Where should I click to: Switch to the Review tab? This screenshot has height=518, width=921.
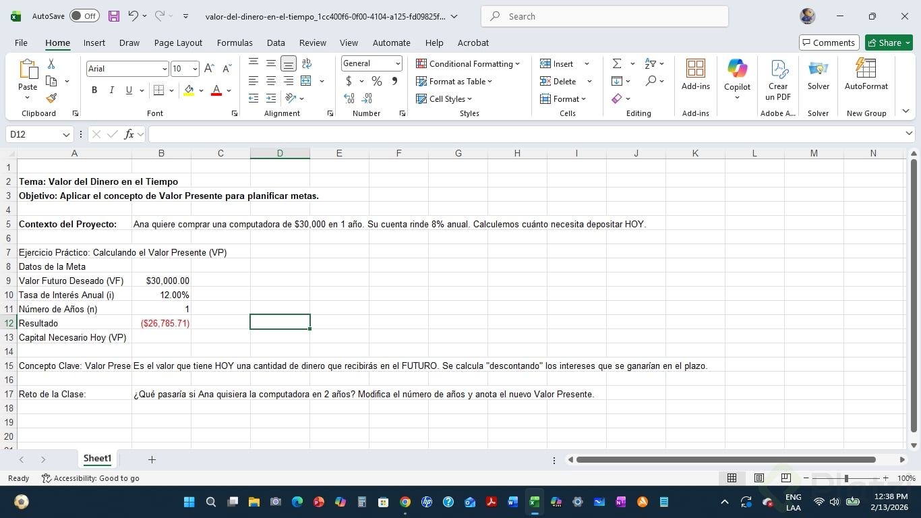313,42
